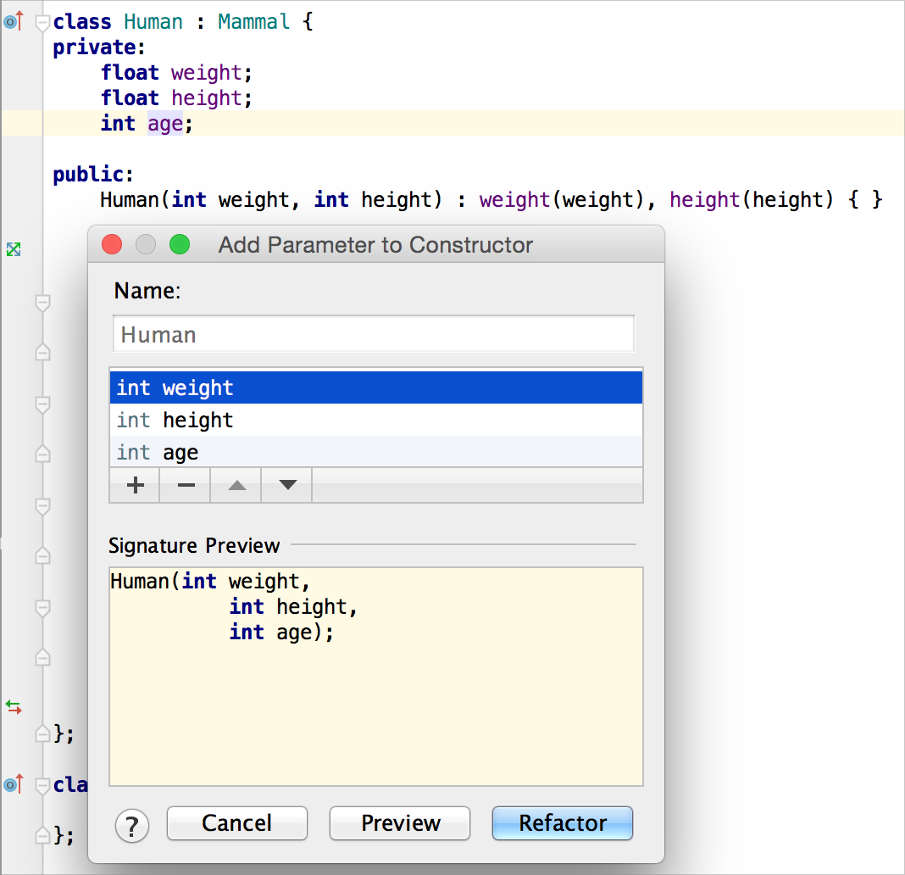Click the 'private:' keyword in editor
The height and width of the screenshot is (875, 905).
[x=98, y=47]
